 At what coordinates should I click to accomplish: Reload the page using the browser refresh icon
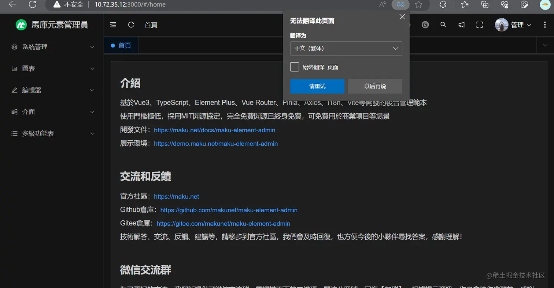33,4
